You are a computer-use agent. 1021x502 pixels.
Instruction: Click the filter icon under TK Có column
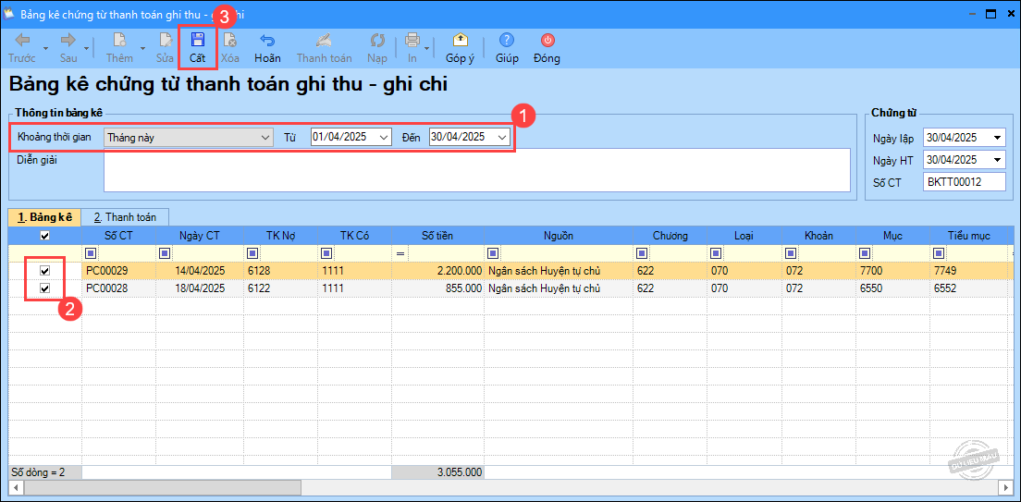(x=325, y=252)
